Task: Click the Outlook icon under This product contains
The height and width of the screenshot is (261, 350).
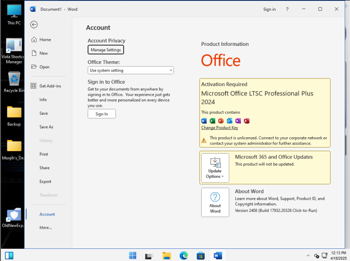Action: click(x=229, y=121)
